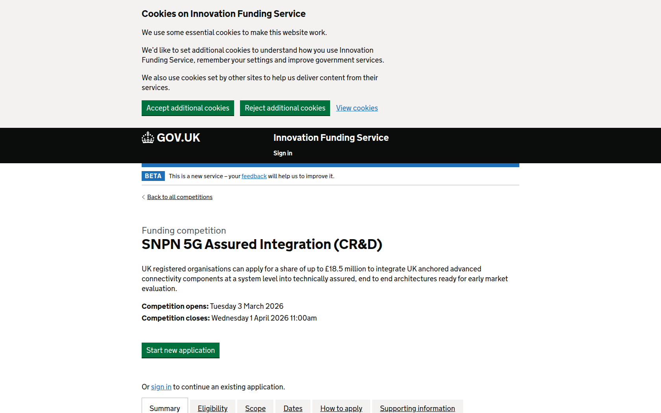Click the GOV.UK crown logo icon
661x413 pixels.
pyautogui.click(x=148, y=138)
